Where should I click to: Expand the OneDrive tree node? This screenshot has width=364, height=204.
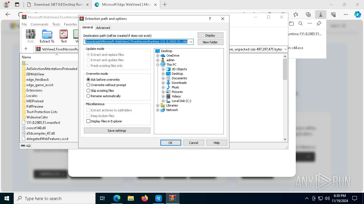pos(158,56)
